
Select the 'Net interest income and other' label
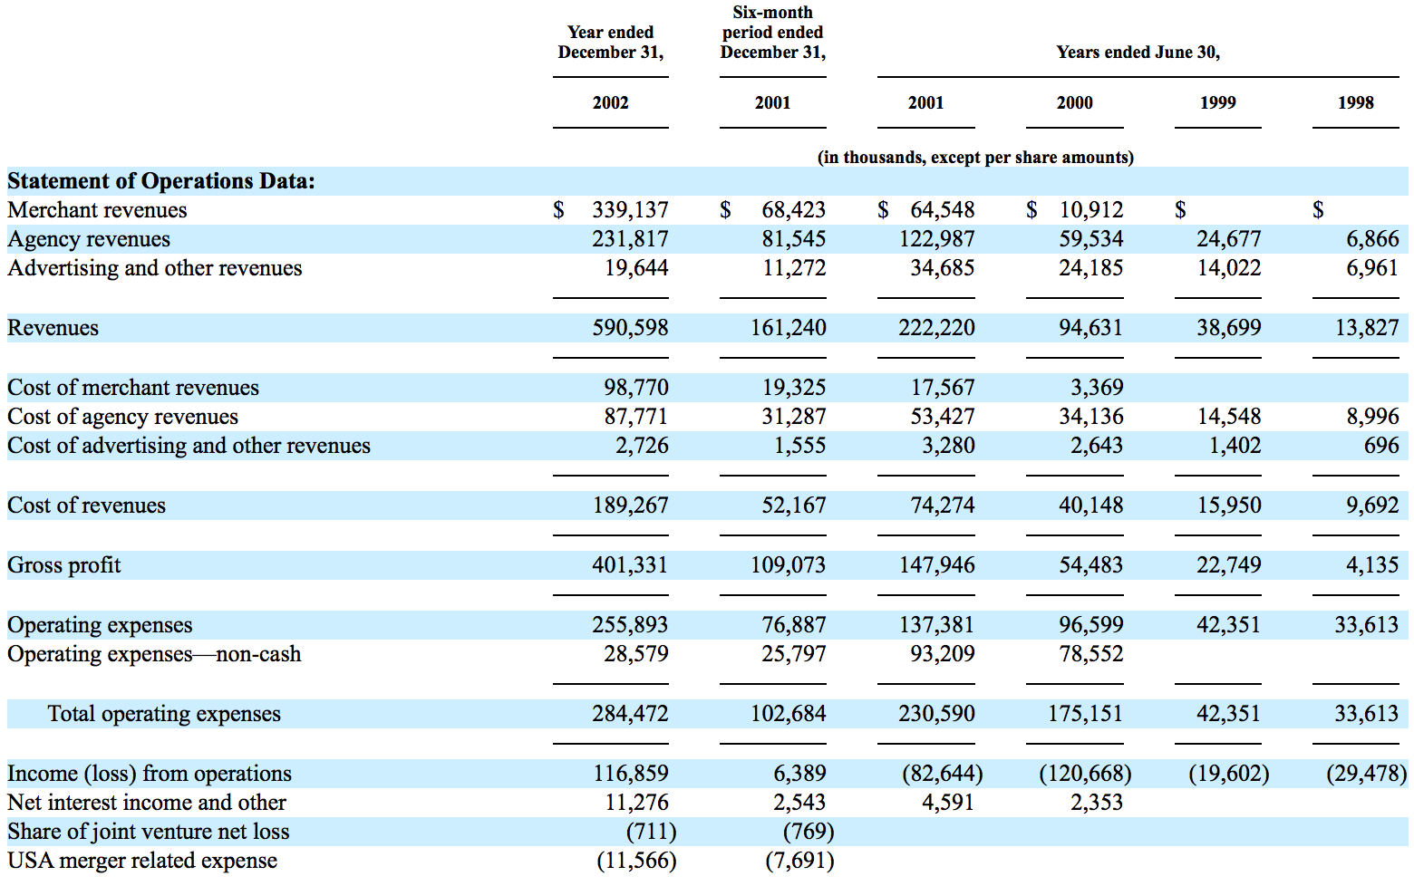coord(147,803)
